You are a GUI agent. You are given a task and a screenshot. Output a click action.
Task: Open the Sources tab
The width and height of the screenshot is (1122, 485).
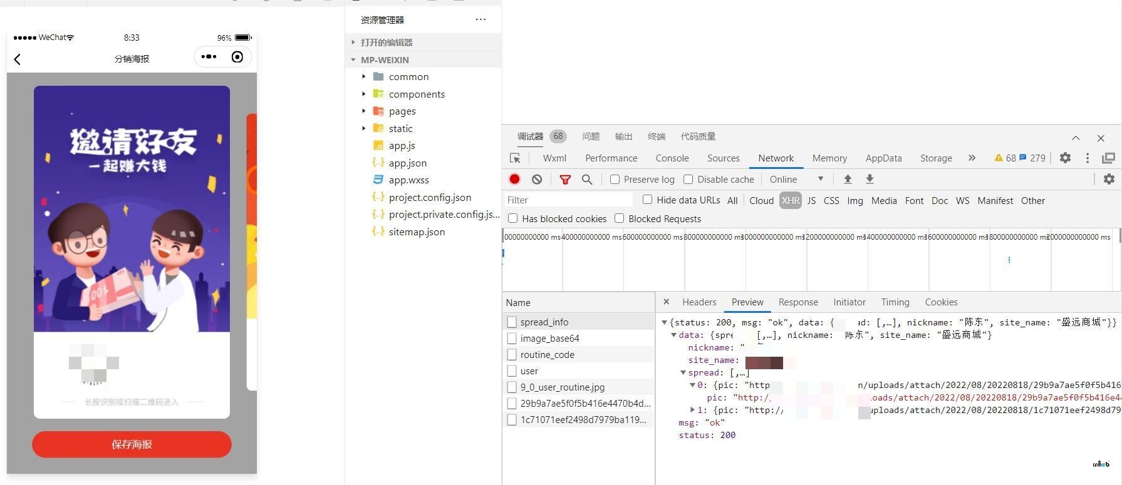(x=724, y=158)
